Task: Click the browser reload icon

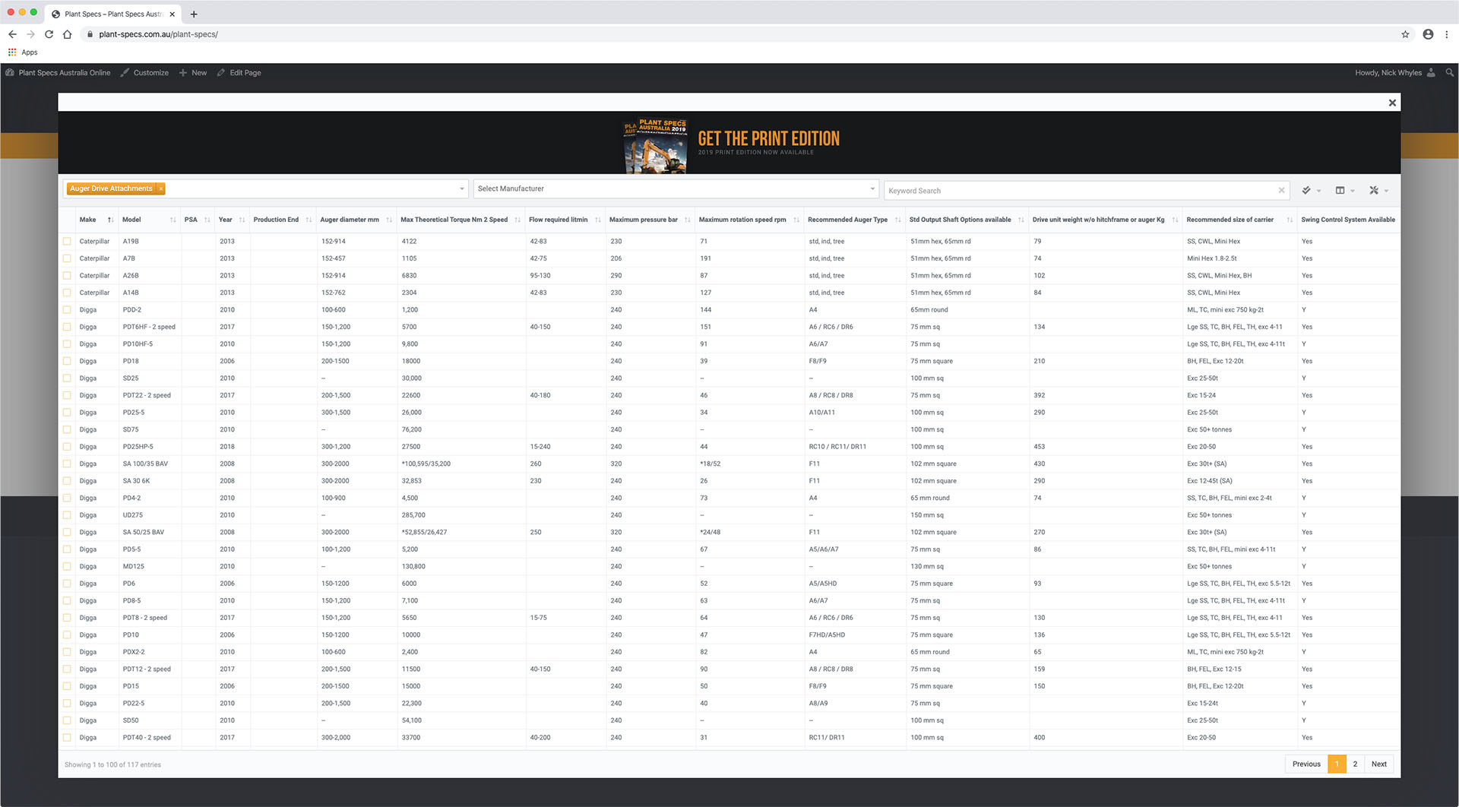Action: pyautogui.click(x=49, y=34)
